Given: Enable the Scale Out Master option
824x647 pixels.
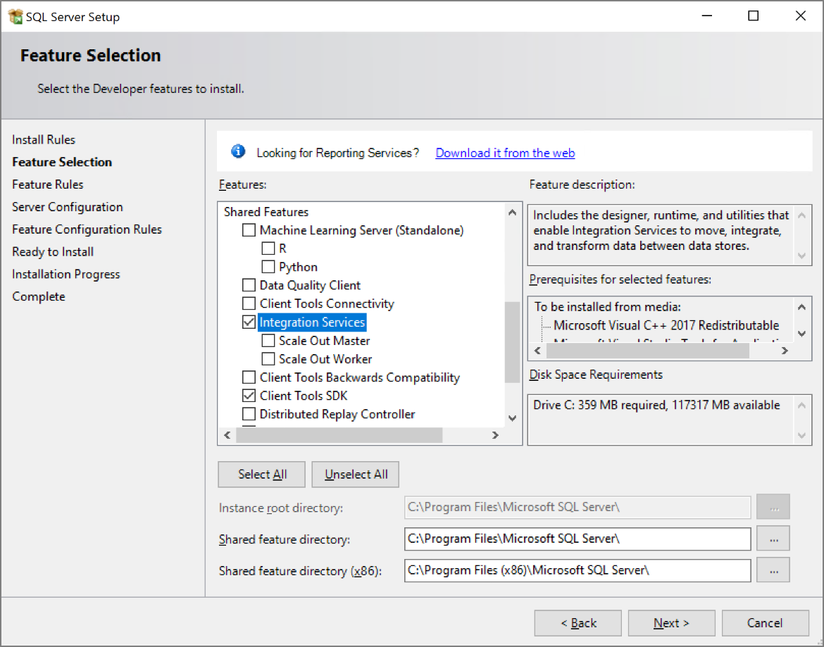Looking at the screenshot, I should coord(268,340).
